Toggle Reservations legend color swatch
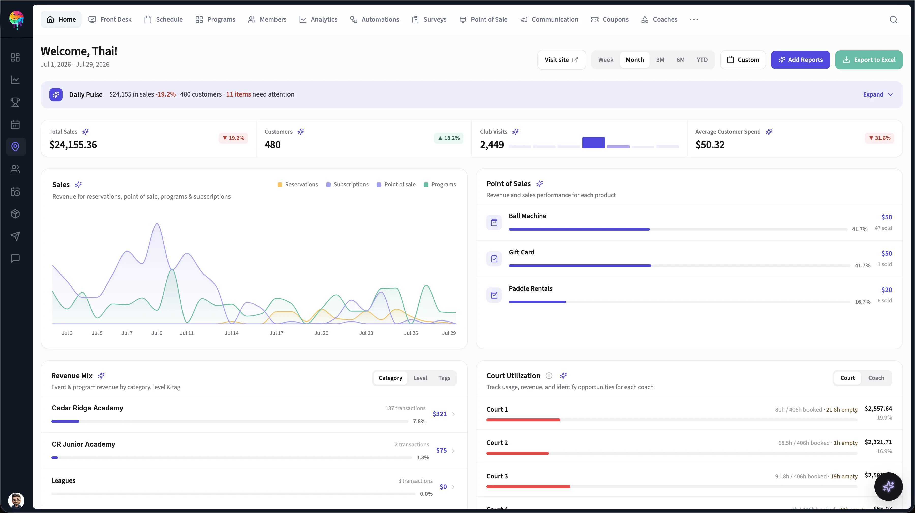Screen dimensions: 915x513 coord(280,185)
